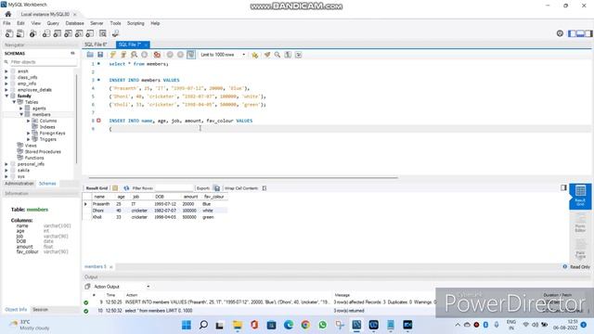This screenshot has height=334, width=594.
Task: Open SQL script file main toolbar icon
Action: coord(20,33)
